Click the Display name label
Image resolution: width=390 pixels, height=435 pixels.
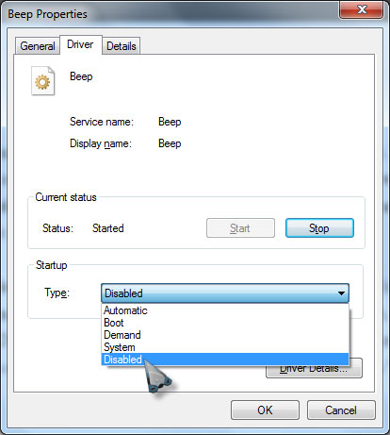[101, 143]
